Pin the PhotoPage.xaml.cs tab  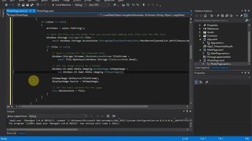click(x=30, y=11)
